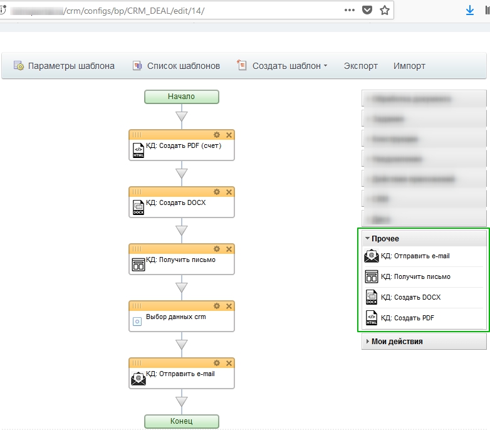Image resolution: width=490 pixels, height=430 pixels.
Task: Click the Firefox downloads arrow icon
Action: [469, 11]
